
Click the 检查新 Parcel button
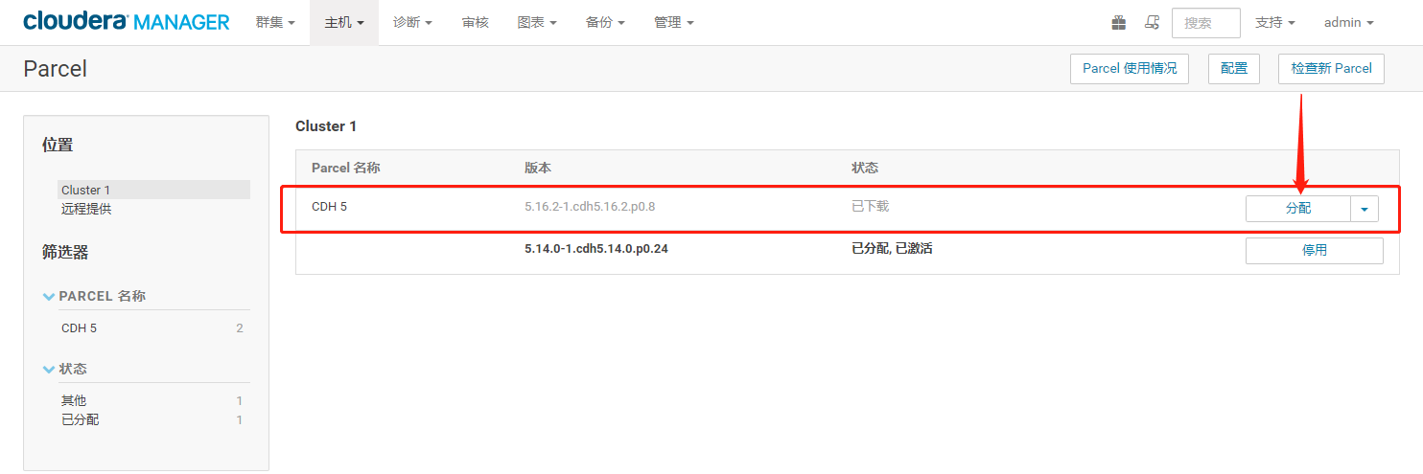[x=1331, y=69]
